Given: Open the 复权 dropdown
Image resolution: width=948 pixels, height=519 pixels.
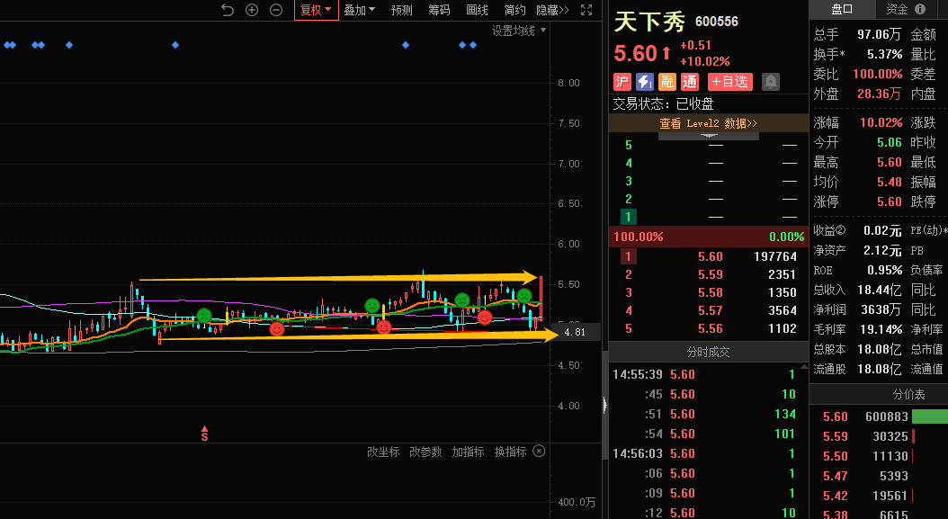Looking at the screenshot, I should [x=316, y=10].
